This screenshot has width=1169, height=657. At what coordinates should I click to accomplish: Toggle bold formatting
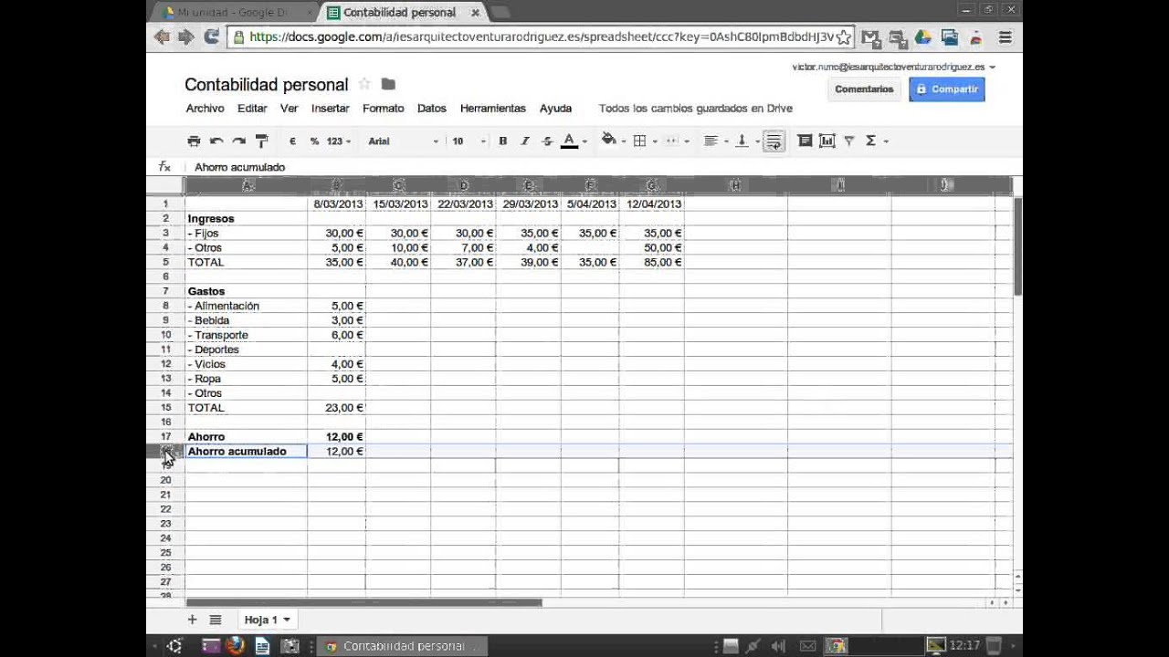pyautogui.click(x=502, y=141)
